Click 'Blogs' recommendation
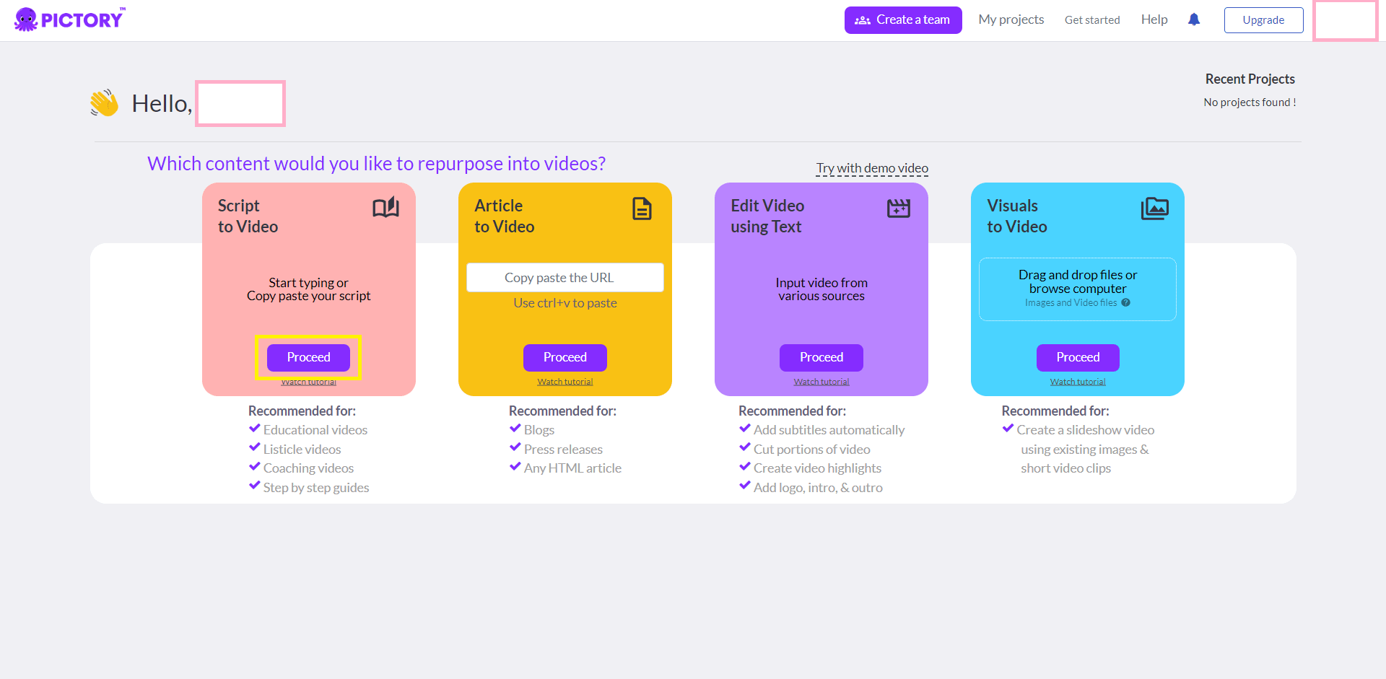 coord(539,430)
